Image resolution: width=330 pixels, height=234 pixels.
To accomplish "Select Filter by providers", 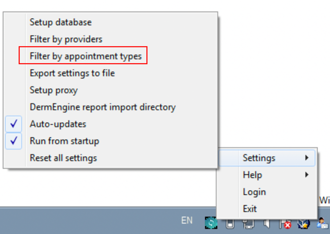I will [x=66, y=39].
